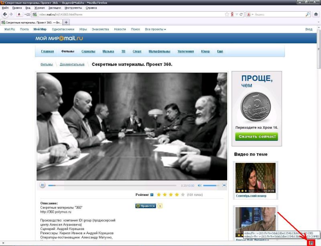The height and width of the screenshot is (246, 321).
Task: Click the rating help question icon
Action: [152, 195]
